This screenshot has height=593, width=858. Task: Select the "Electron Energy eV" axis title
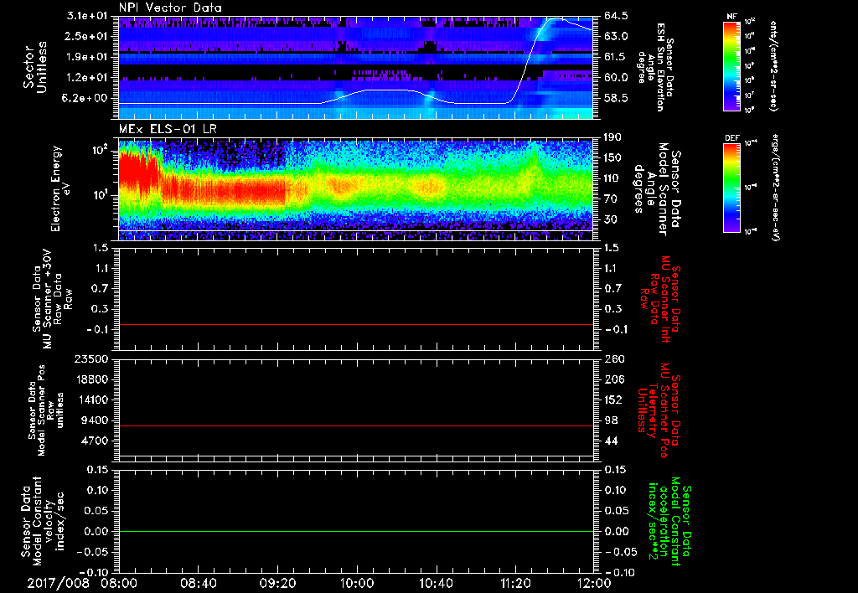tap(62, 188)
